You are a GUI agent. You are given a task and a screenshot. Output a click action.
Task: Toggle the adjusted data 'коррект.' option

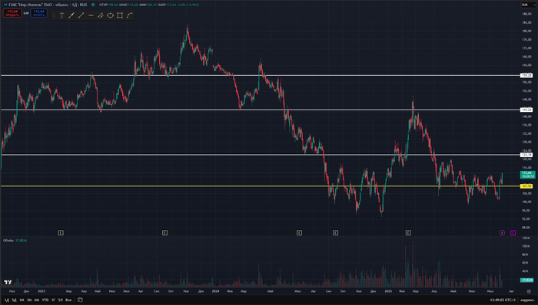(527, 300)
